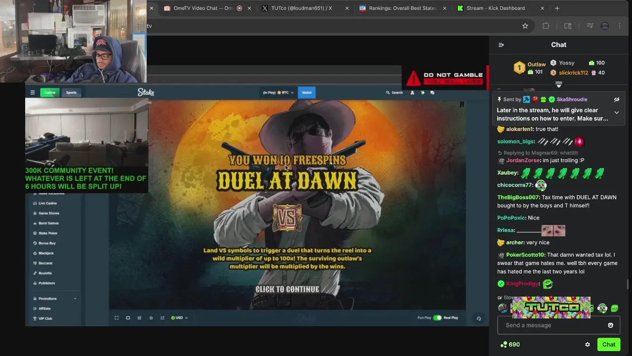
Task: Open the Stake chat bubble icon
Action: click(x=433, y=92)
